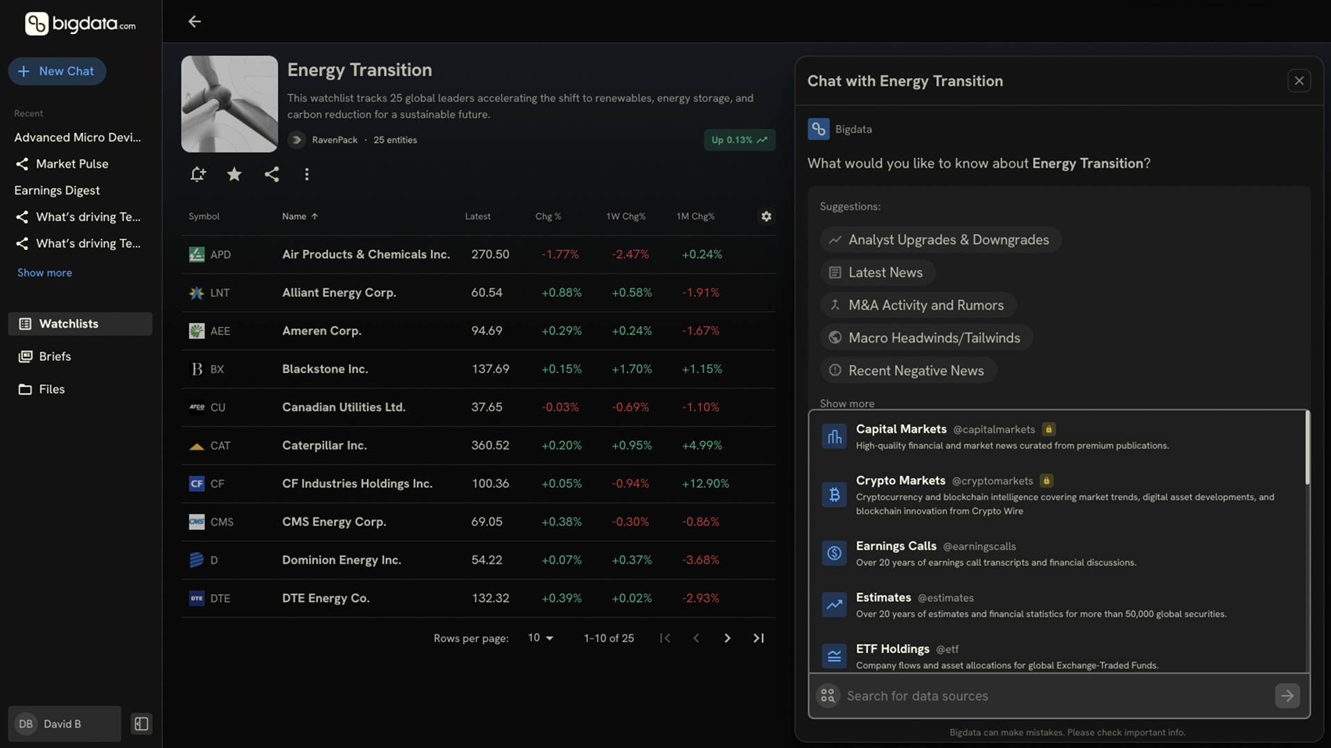Screen dimensions: 1331x748
Task: Select Macro Headwinds/Tailwinds suggestion
Action: tap(927, 337)
